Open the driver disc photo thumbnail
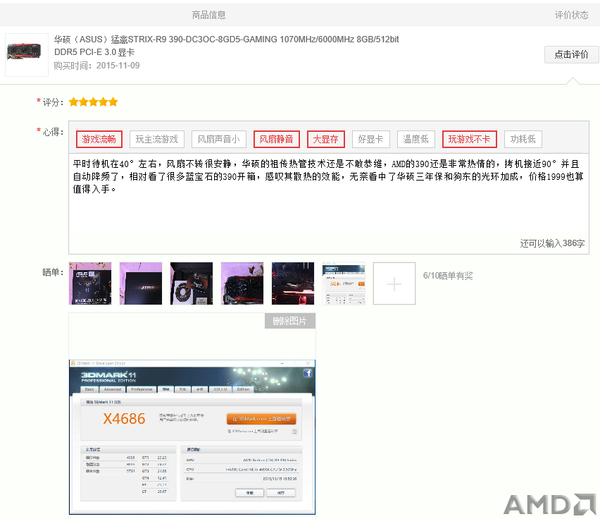 tap(192, 283)
